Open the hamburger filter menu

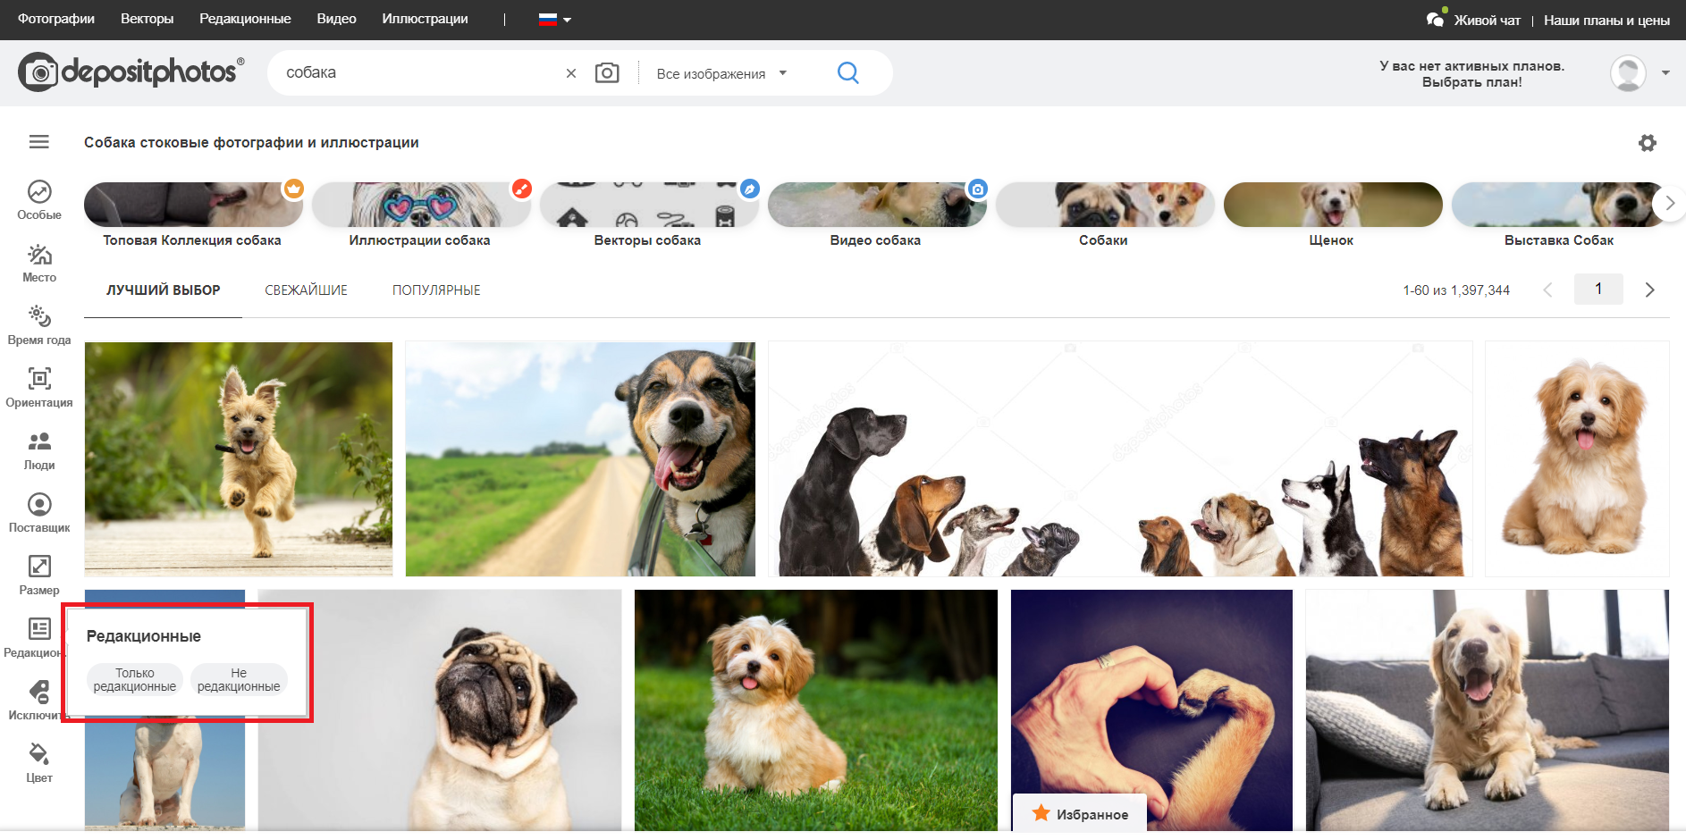pos(39,142)
